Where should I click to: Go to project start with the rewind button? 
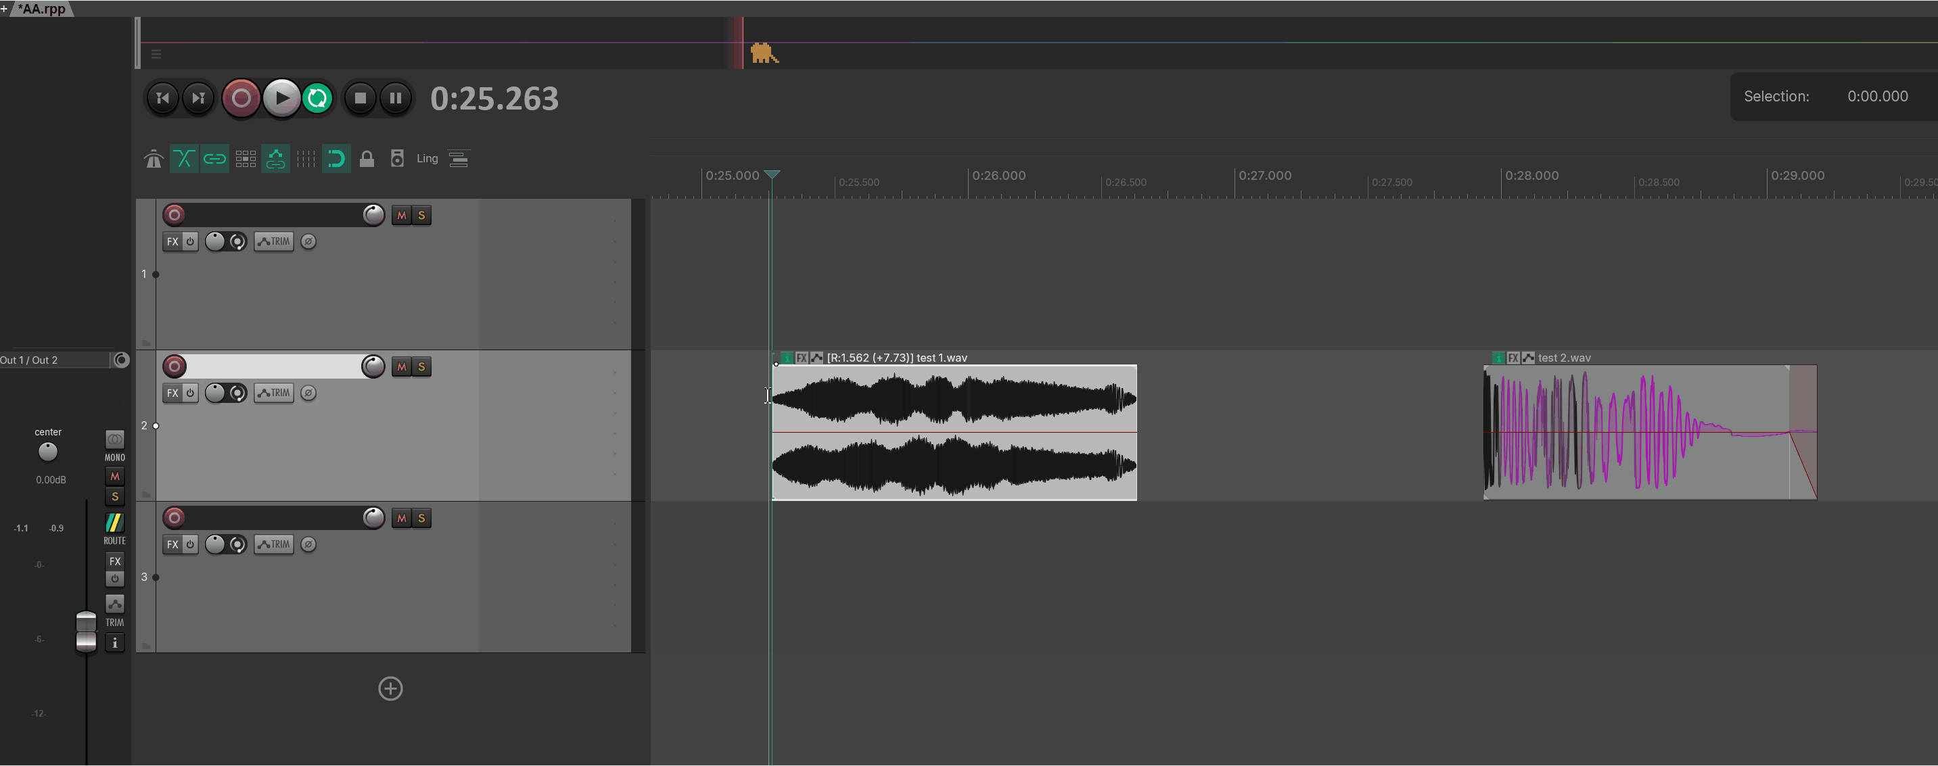coord(162,98)
